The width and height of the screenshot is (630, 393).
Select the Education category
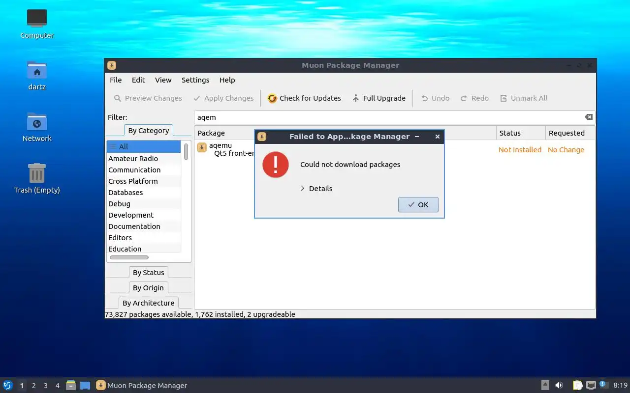click(144, 249)
